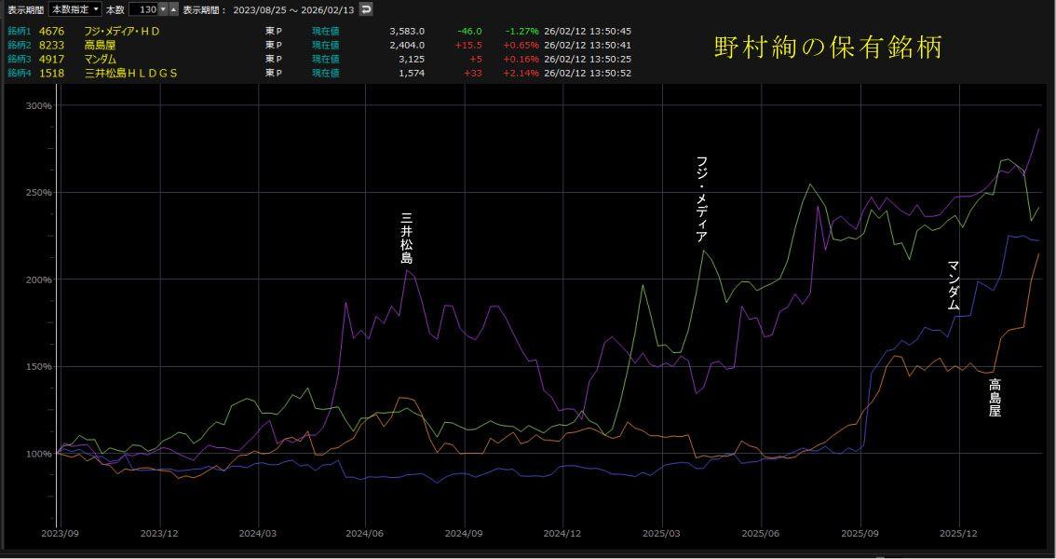Click the マンダム stock name in the list
Viewport: 1056px width, 559px height.
(x=101, y=59)
